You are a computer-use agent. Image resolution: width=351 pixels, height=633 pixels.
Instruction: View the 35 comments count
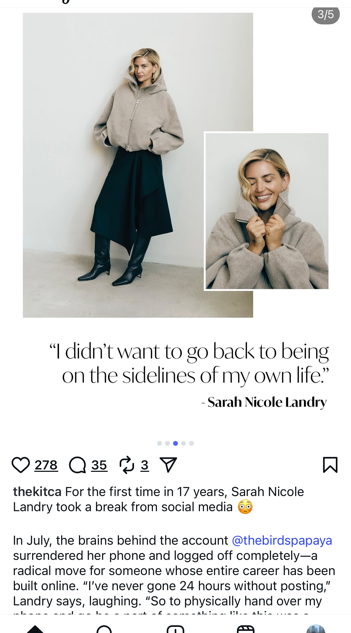[99, 465]
